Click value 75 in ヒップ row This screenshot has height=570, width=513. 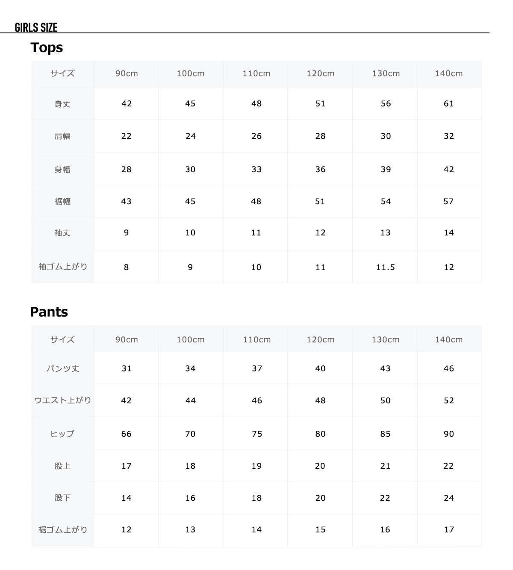(256, 434)
